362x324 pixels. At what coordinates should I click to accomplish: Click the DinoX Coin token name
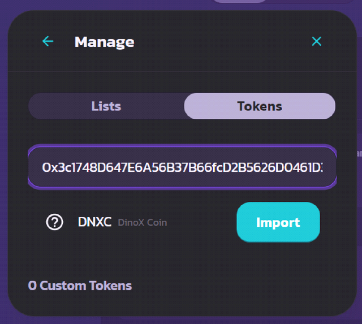143,222
